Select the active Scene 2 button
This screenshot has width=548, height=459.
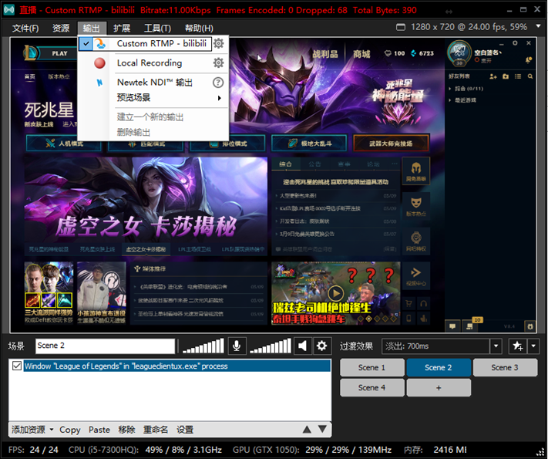(x=439, y=368)
